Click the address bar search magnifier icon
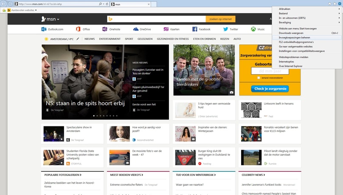 pos(100,4)
